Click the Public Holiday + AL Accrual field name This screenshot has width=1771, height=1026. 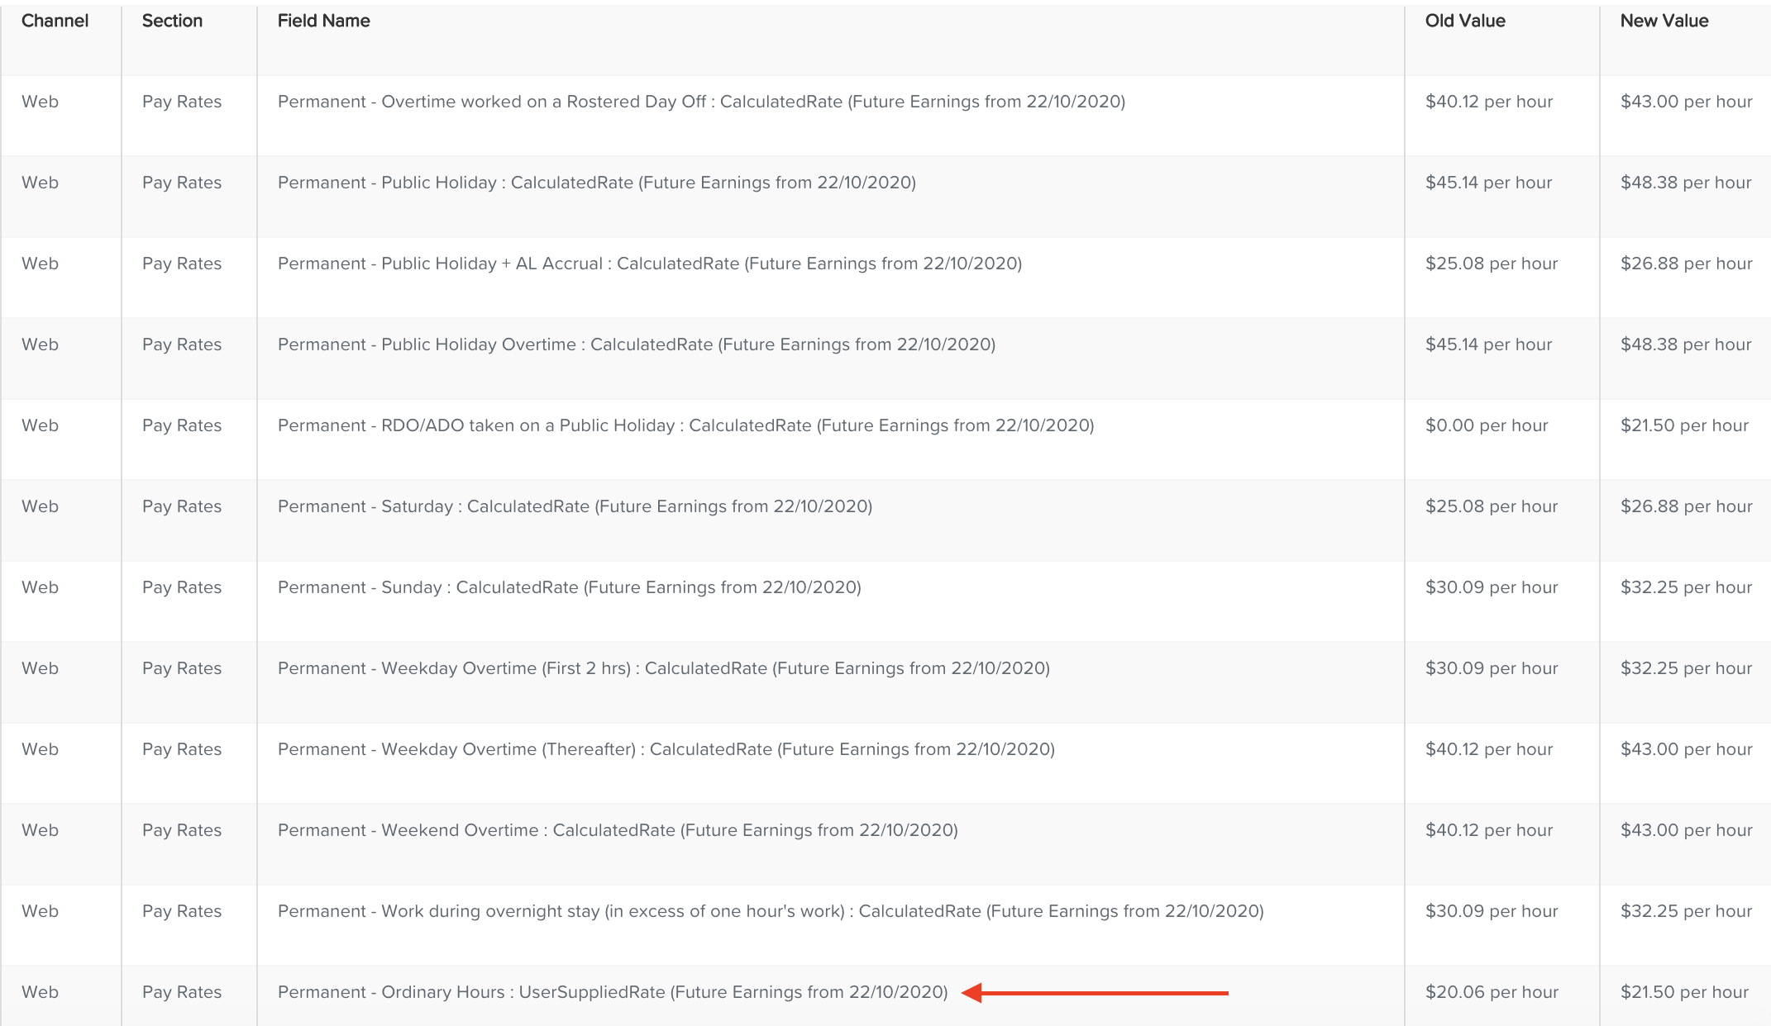(649, 264)
